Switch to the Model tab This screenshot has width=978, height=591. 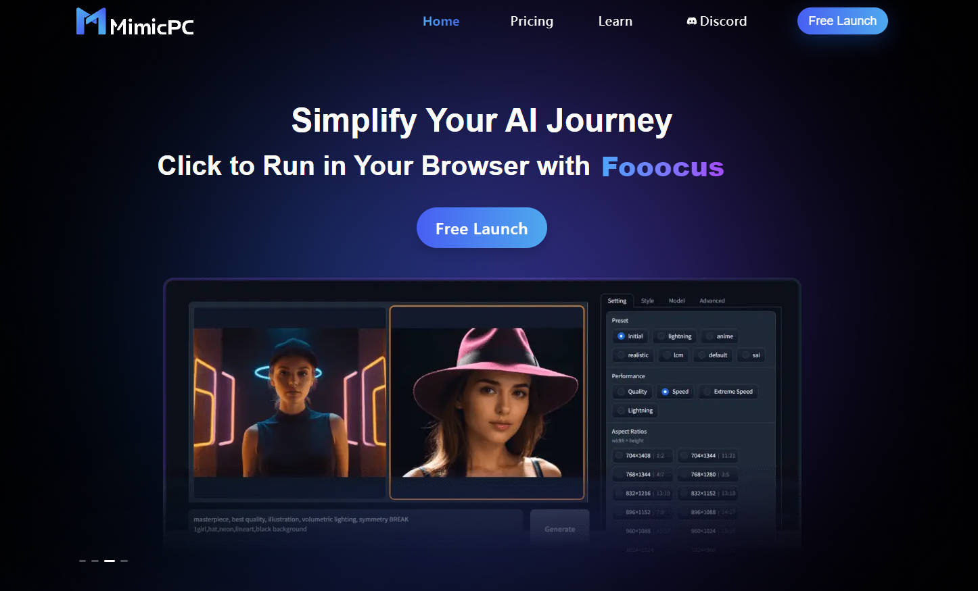[677, 301]
